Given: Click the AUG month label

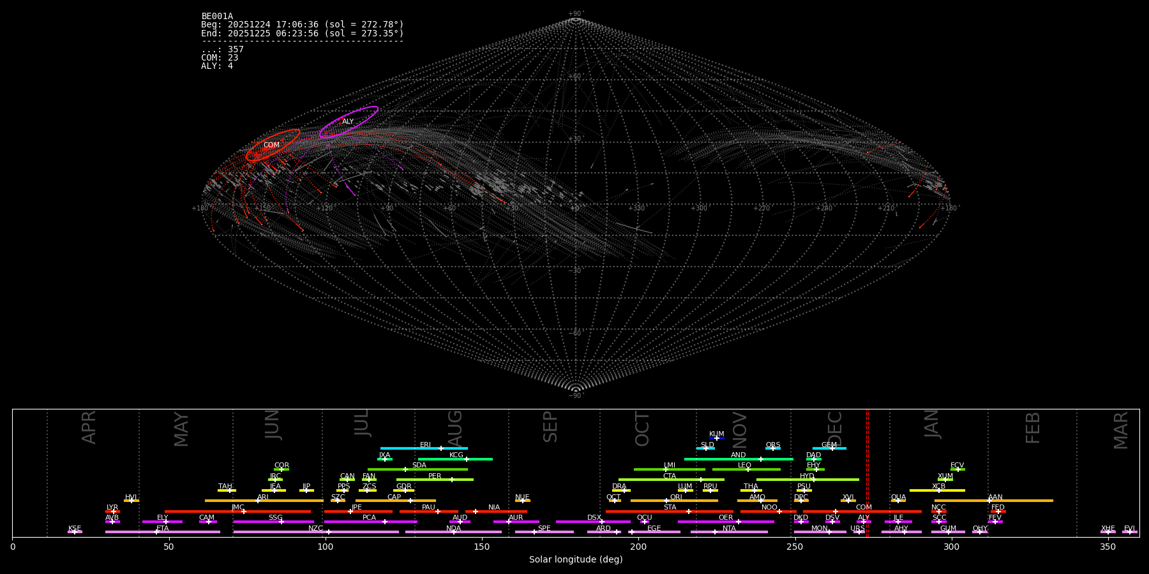Looking at the screenshot, I should [x=455, y=429].
